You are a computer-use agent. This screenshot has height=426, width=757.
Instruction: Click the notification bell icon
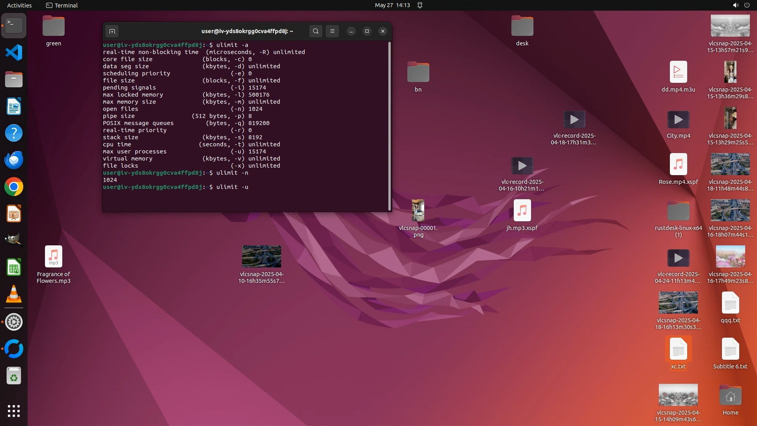pyautogui.click(x=420, y=5)
